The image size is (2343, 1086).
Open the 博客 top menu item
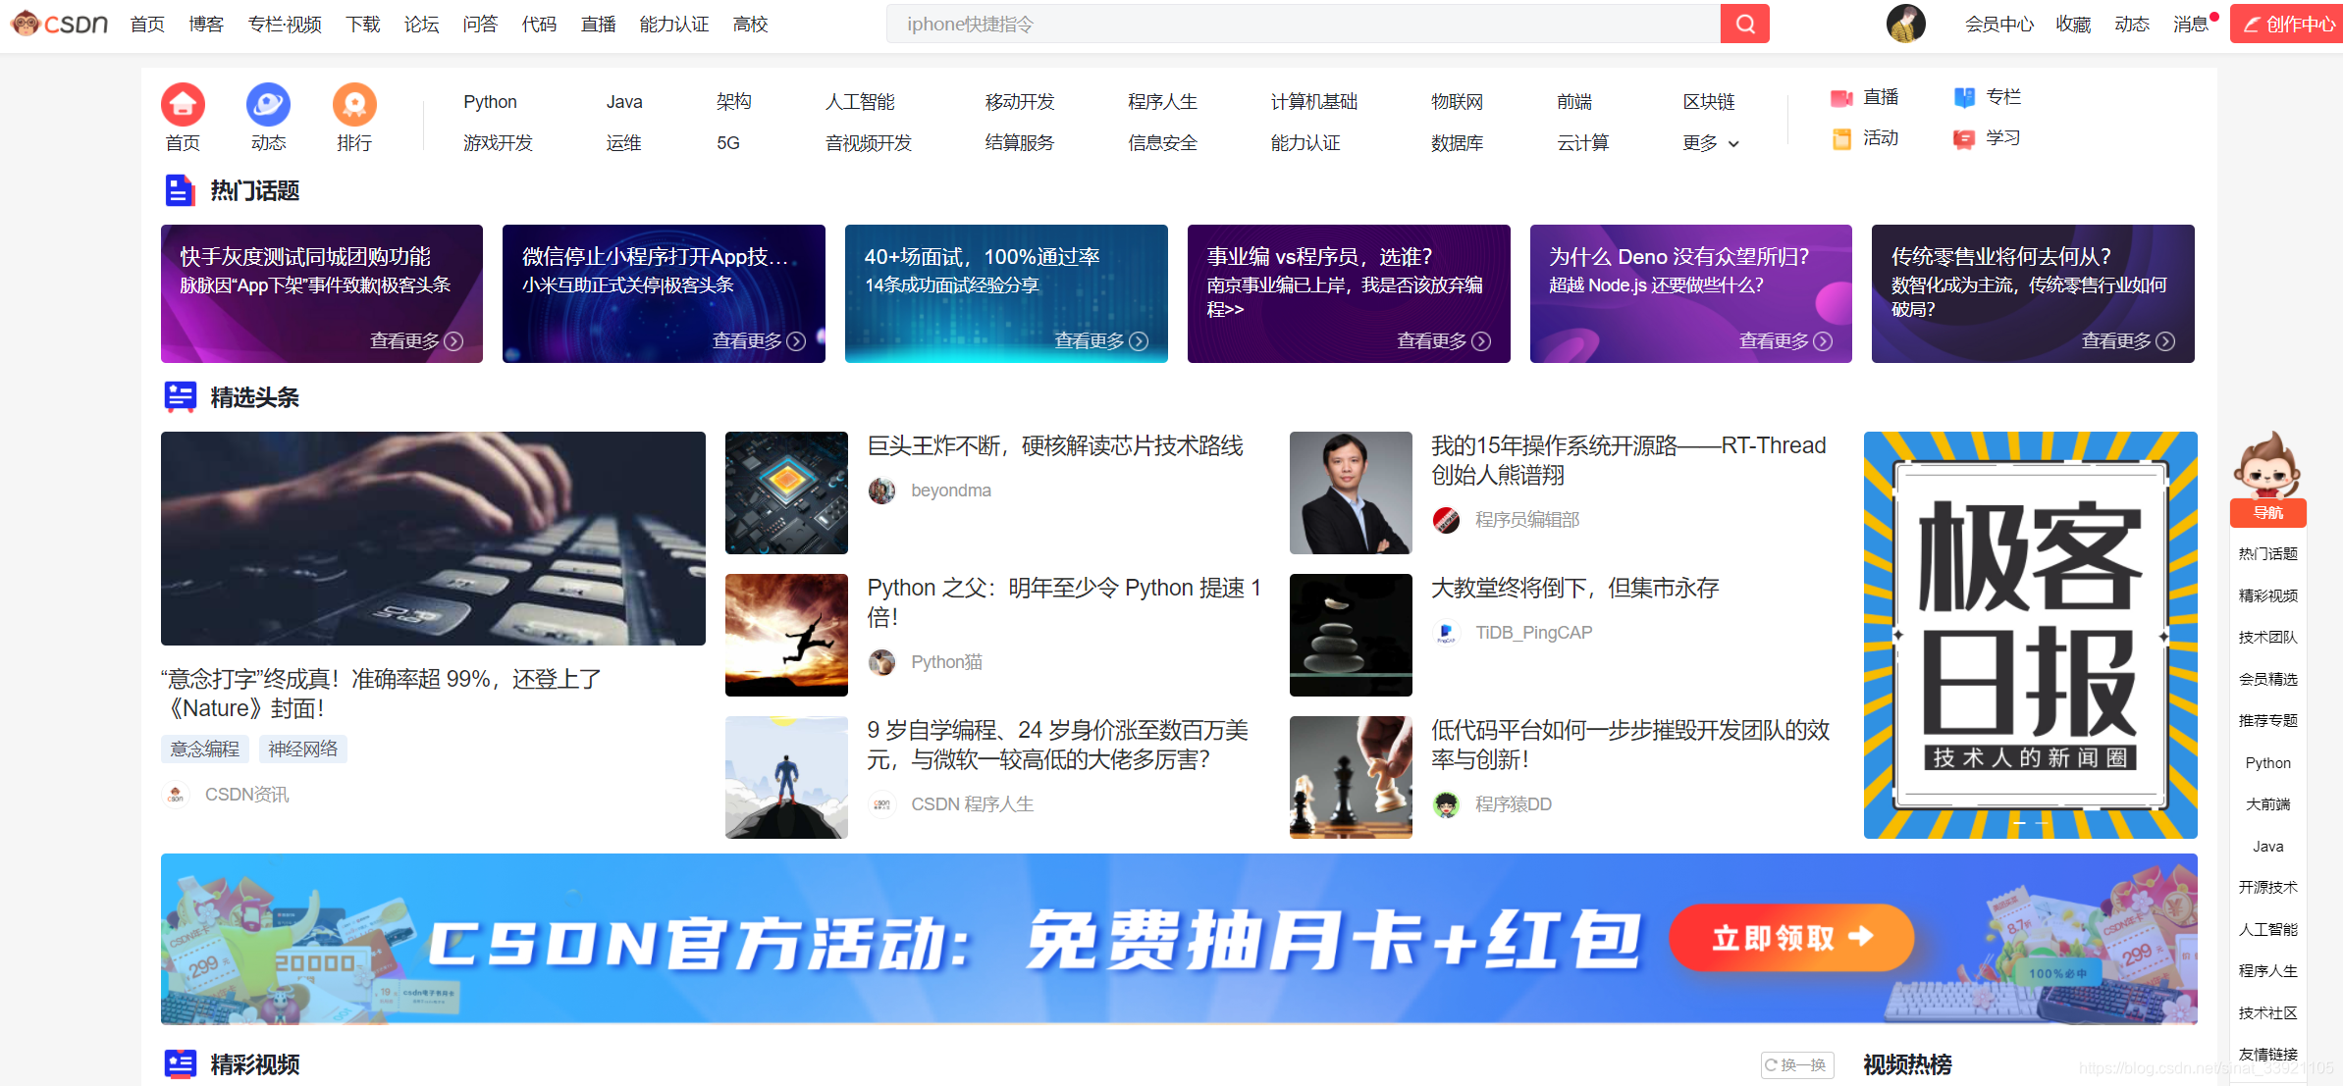[206, 24]
